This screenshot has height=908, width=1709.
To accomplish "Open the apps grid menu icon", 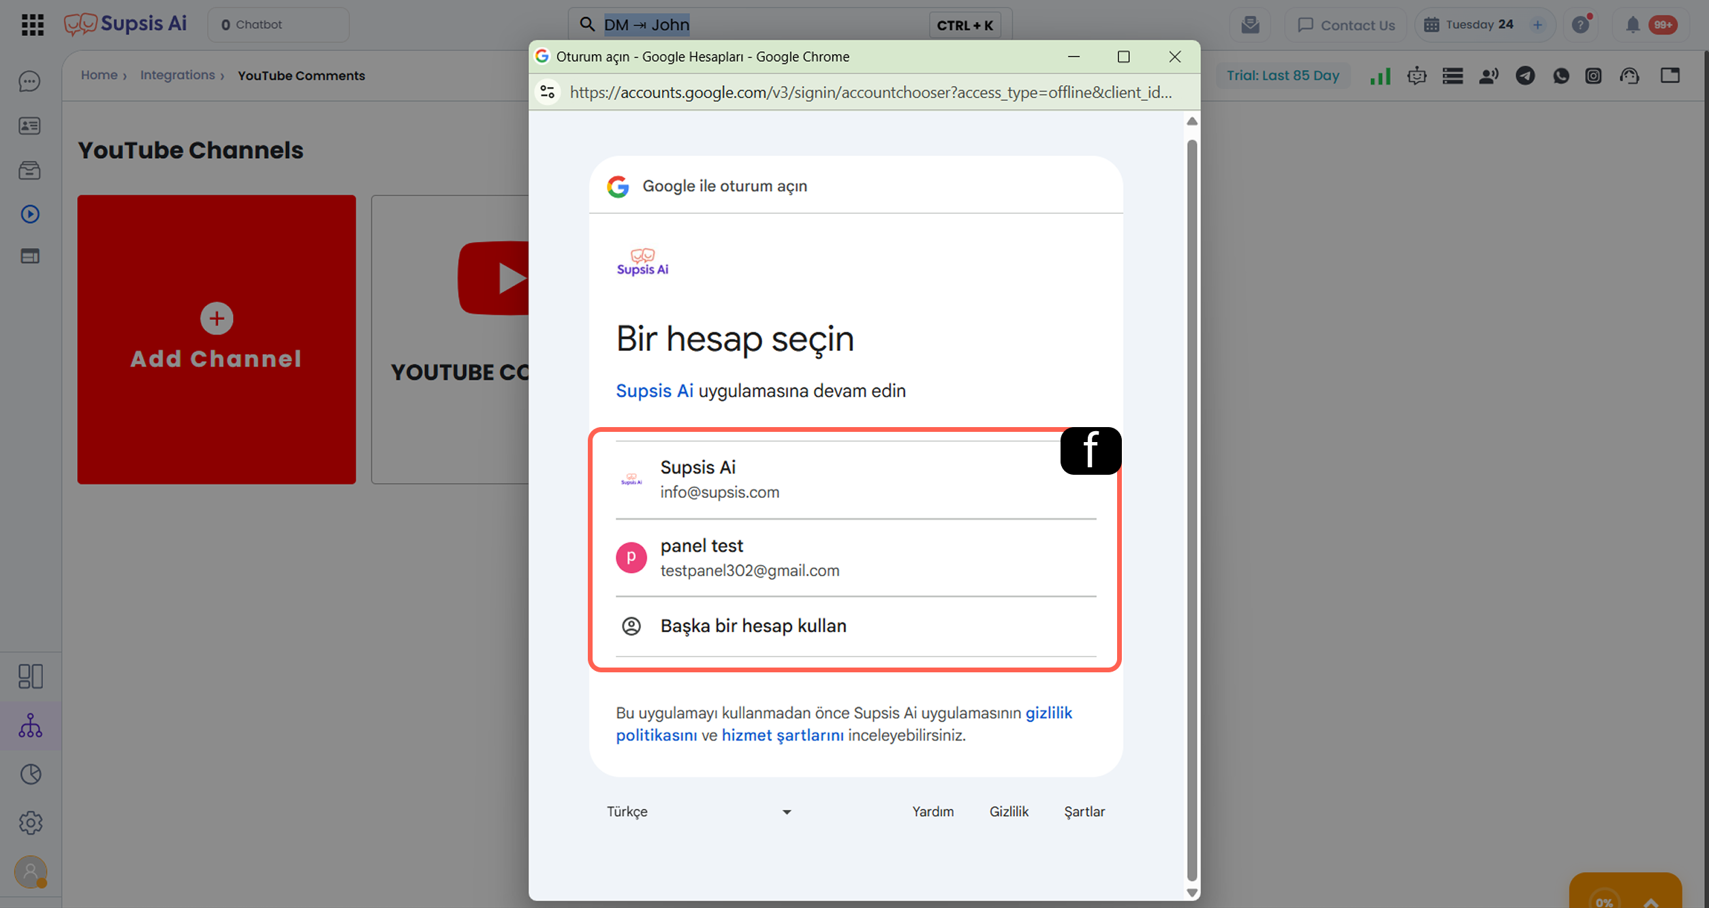I will click(x=32, y=25).
